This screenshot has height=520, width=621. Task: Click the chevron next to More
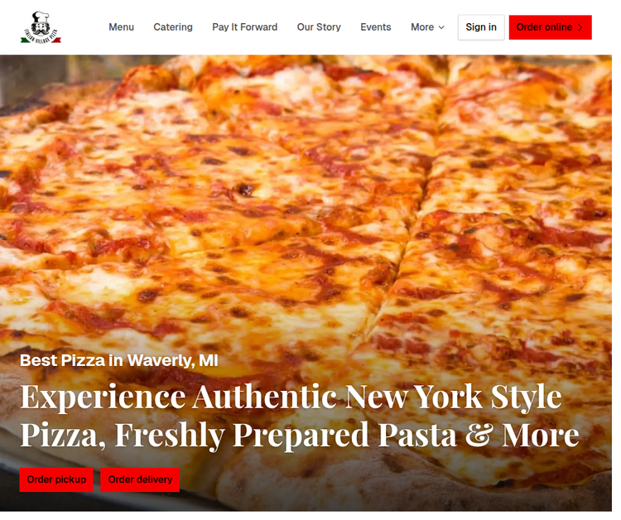pyautogui.click(x=441, y=27)
